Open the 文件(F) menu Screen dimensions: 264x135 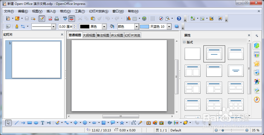[x=9, y=11]
